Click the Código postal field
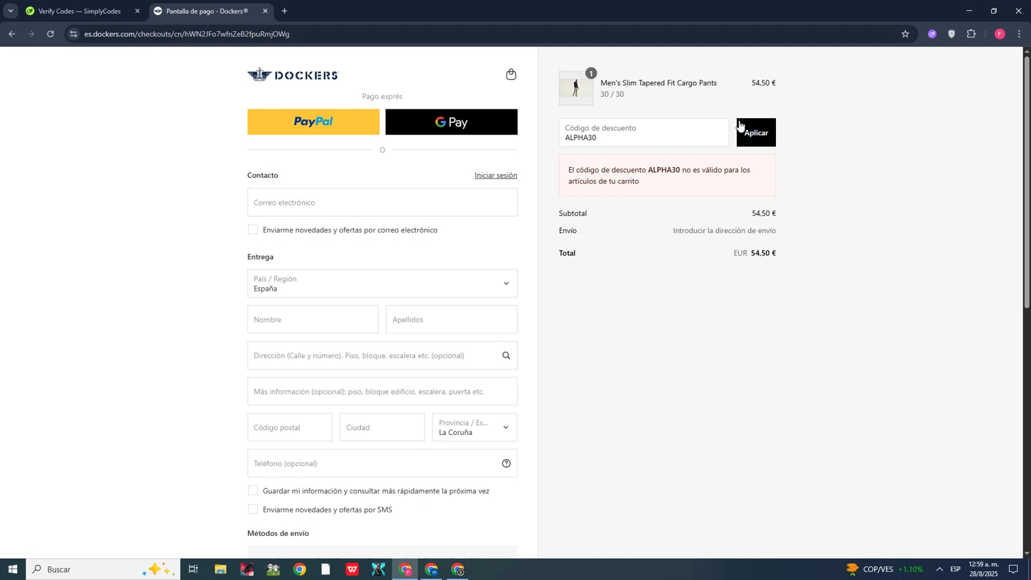This screenshot has width=1031, height=580. pyautogui.click(x=289, y=427)
